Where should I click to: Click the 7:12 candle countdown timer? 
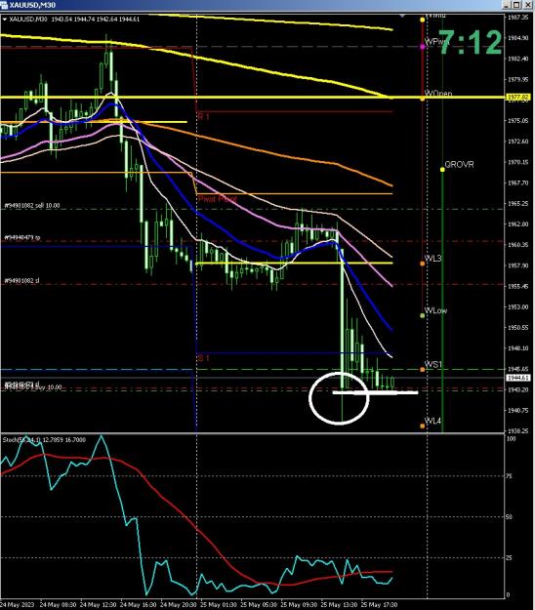[471, 42]
